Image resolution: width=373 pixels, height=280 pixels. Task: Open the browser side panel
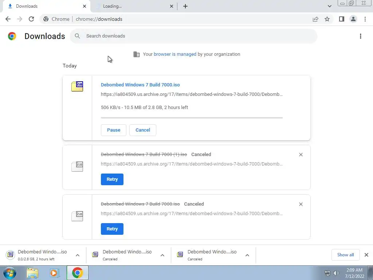342,19
